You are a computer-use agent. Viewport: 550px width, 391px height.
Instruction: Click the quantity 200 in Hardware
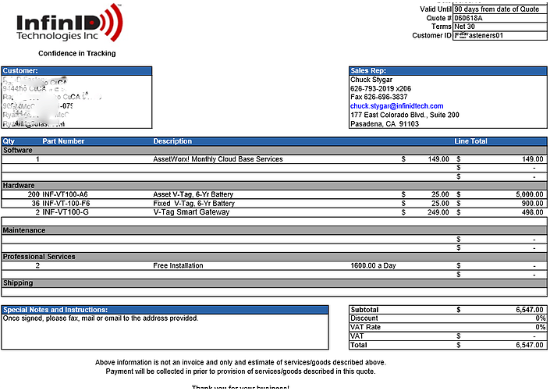tap(34, 194)
